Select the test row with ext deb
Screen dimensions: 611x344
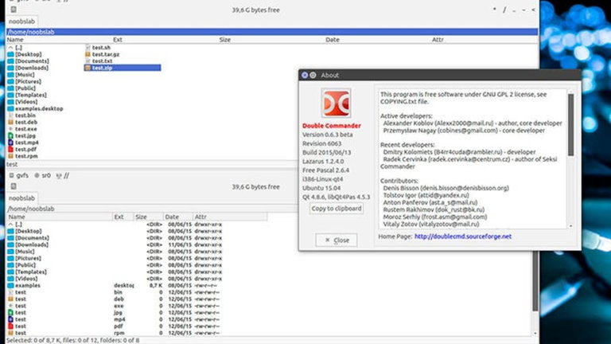pyautogui.click(x=115, y=299)
